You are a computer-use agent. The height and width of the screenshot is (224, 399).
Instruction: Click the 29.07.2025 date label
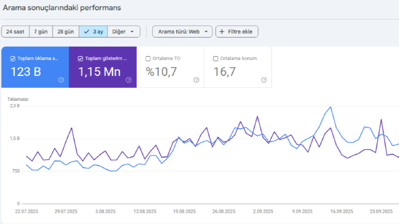coord(66,211)
